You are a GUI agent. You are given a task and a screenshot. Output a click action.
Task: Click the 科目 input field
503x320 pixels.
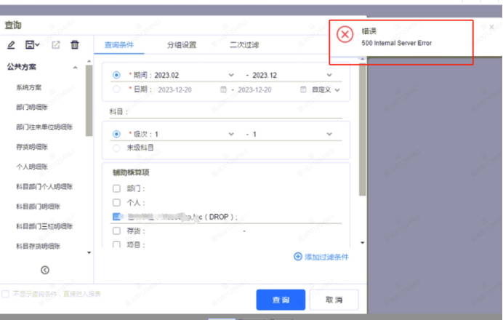226,112
